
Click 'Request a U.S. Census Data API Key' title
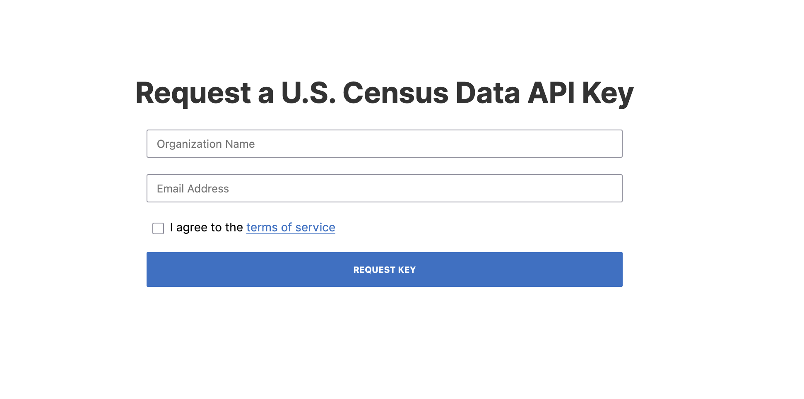point(384,93)
